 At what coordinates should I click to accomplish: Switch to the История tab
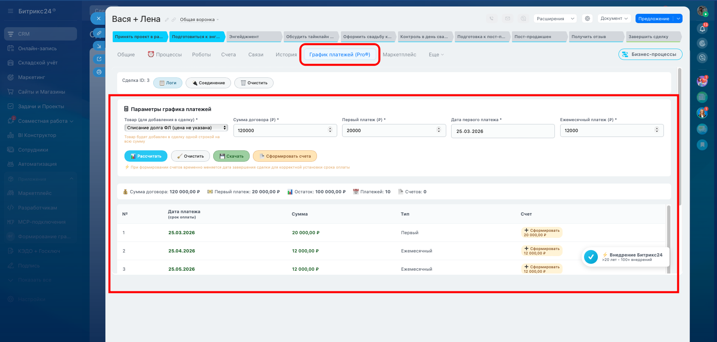click(x=286, y=55)
